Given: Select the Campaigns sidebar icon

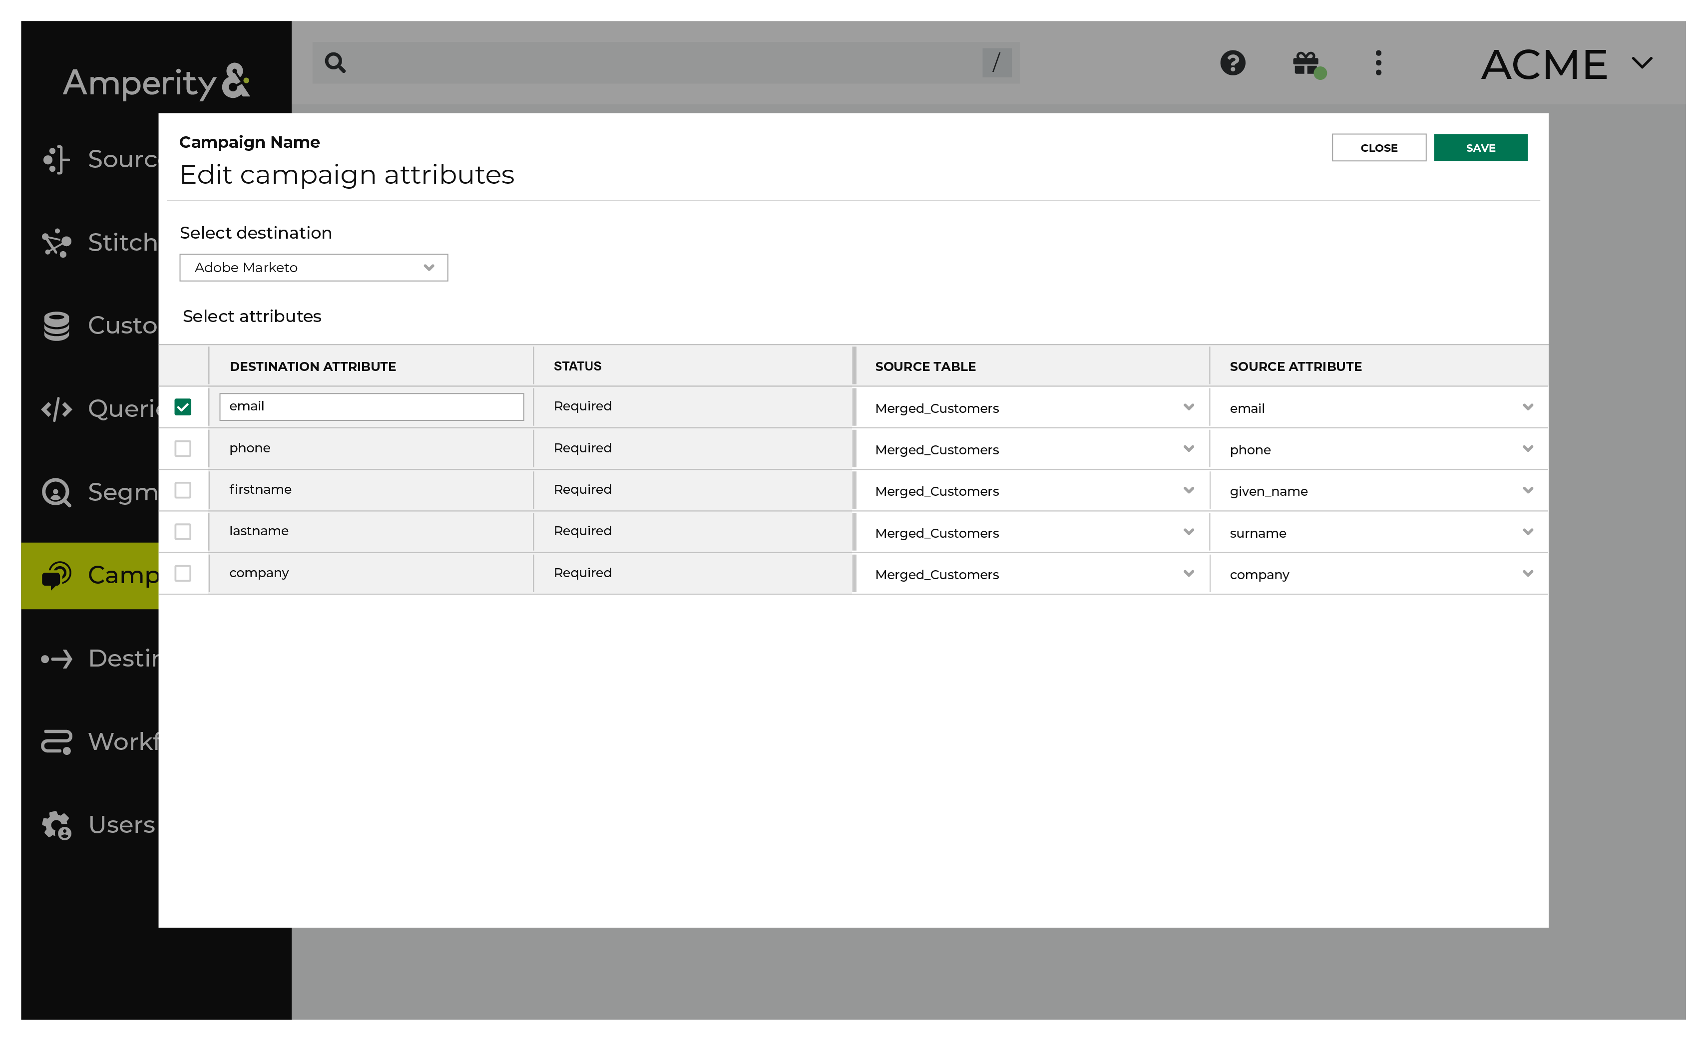Looking at the screenshot, I should pyautogui.click(x=56, y=575).
